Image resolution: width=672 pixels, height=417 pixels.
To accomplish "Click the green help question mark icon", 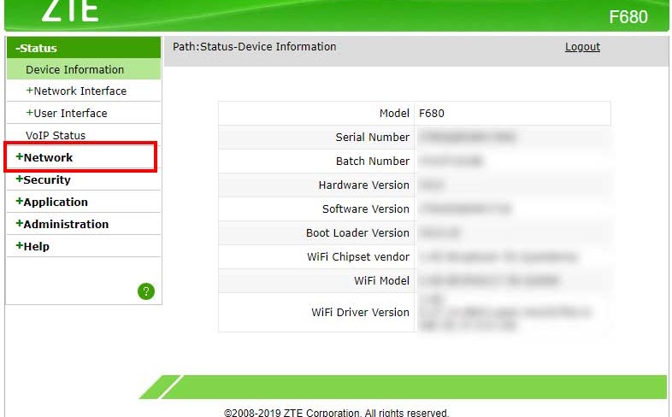I will click(x=145, y=291).
